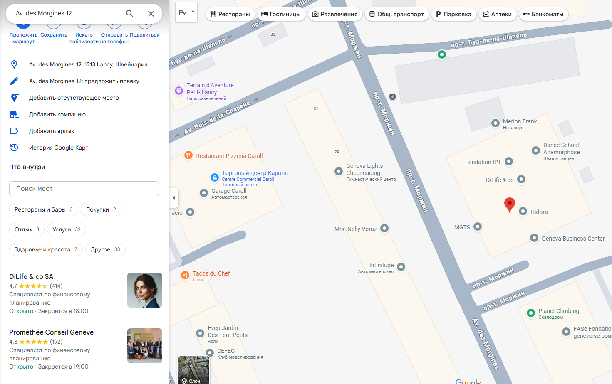Click the DiLife & co map marker
The width and height of the screenshot is (612, 384).
pos(521,179)
